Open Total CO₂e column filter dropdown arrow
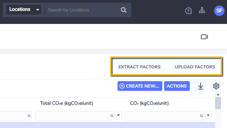 119,115
